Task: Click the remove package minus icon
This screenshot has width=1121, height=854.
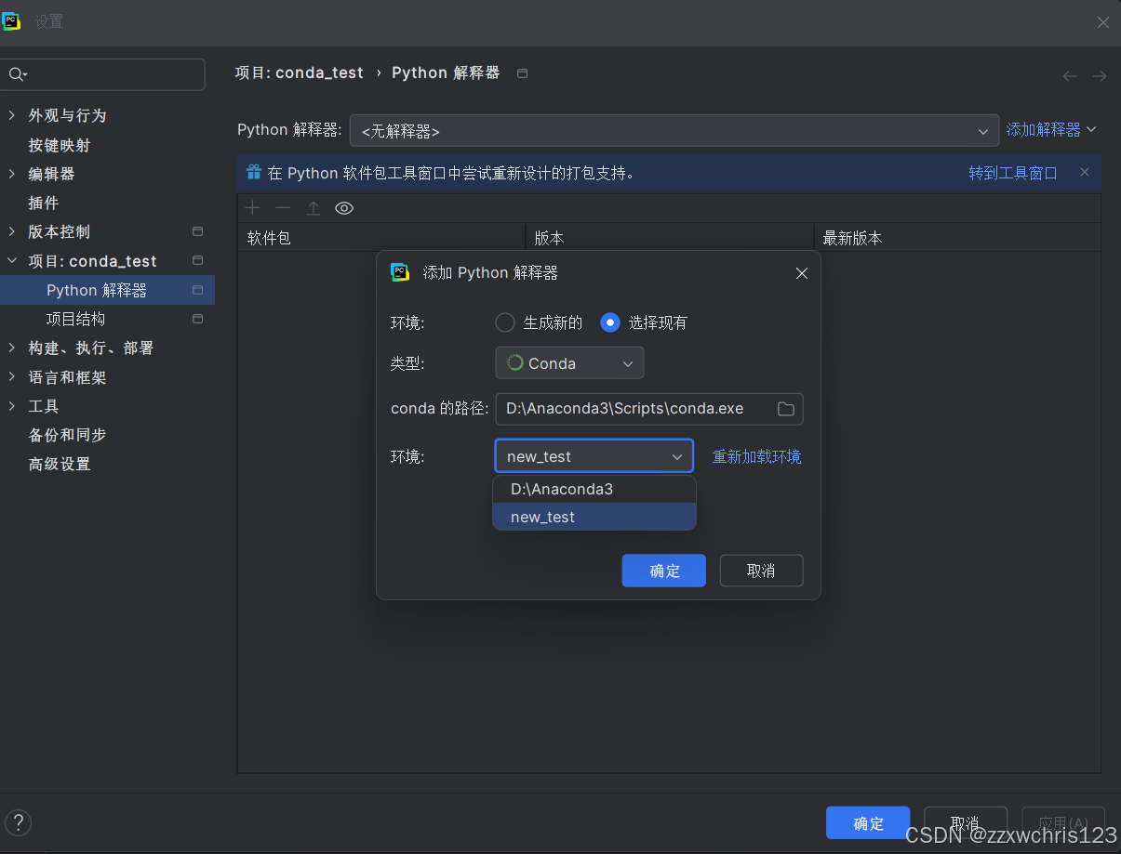Action: point(283,208)
